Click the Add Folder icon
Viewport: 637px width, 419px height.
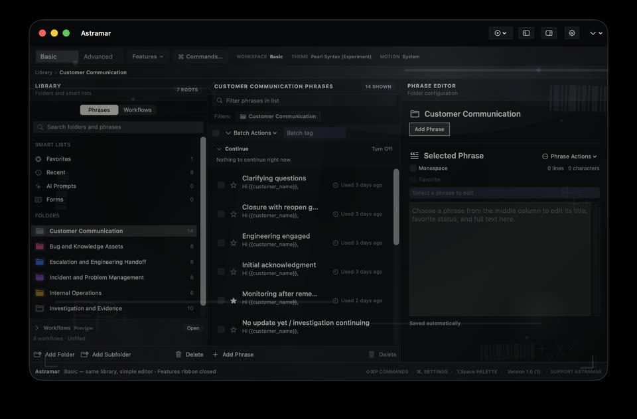click(x=37, y=355)
